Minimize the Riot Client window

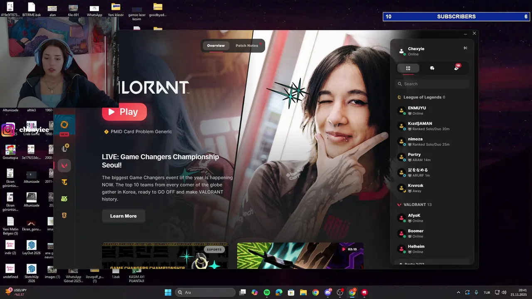(x=465, y=33)
